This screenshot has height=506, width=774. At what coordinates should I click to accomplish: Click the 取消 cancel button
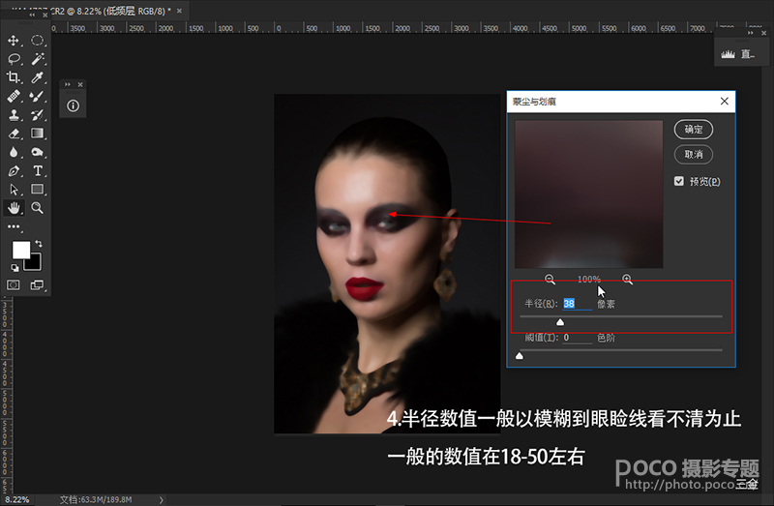coord(693,154)
